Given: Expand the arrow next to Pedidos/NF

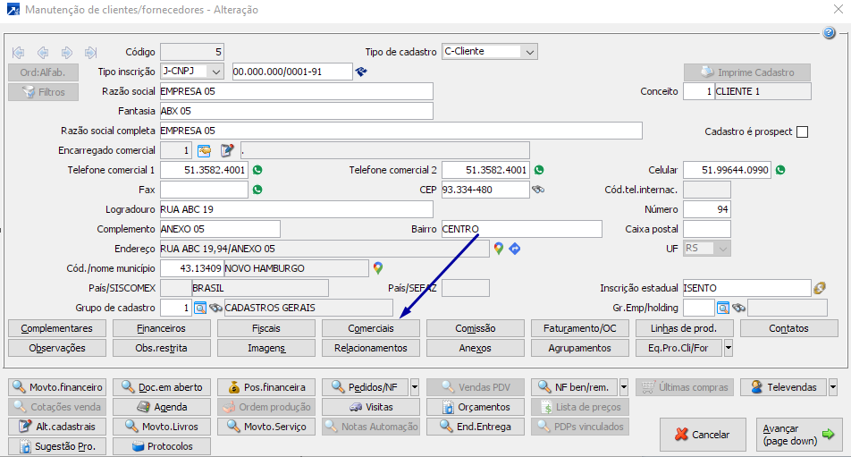Looking at the screenshot, I should 415,387.
